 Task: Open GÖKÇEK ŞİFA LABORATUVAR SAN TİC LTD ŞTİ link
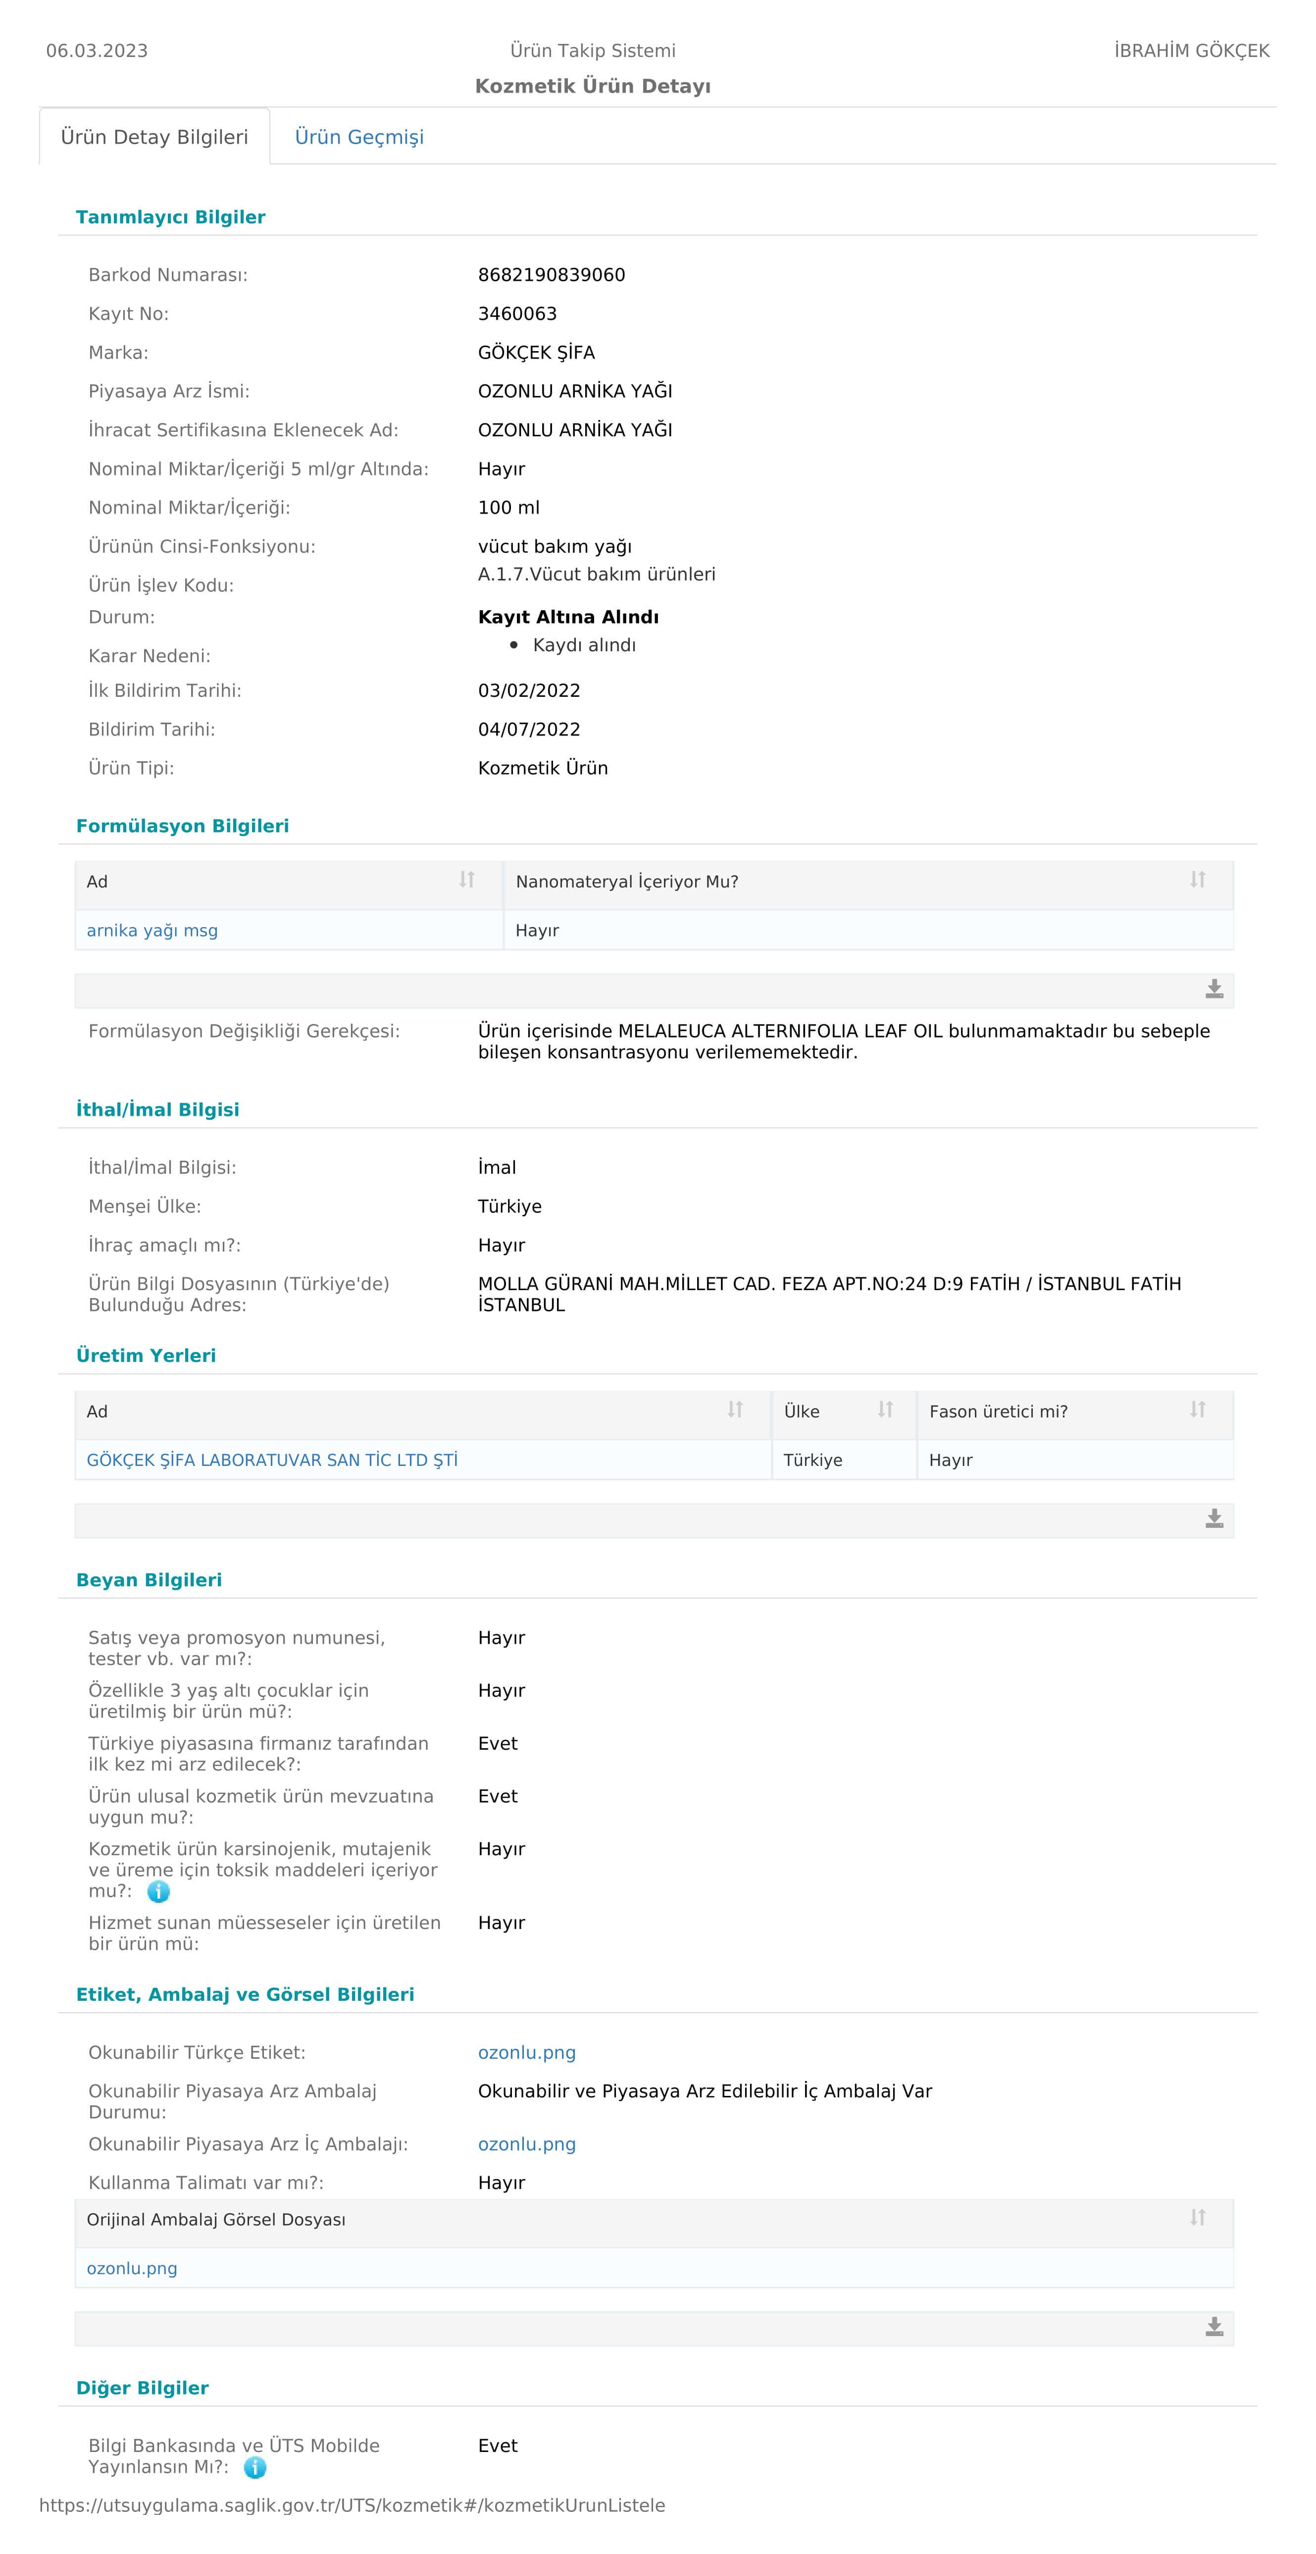click(272, 1460)
